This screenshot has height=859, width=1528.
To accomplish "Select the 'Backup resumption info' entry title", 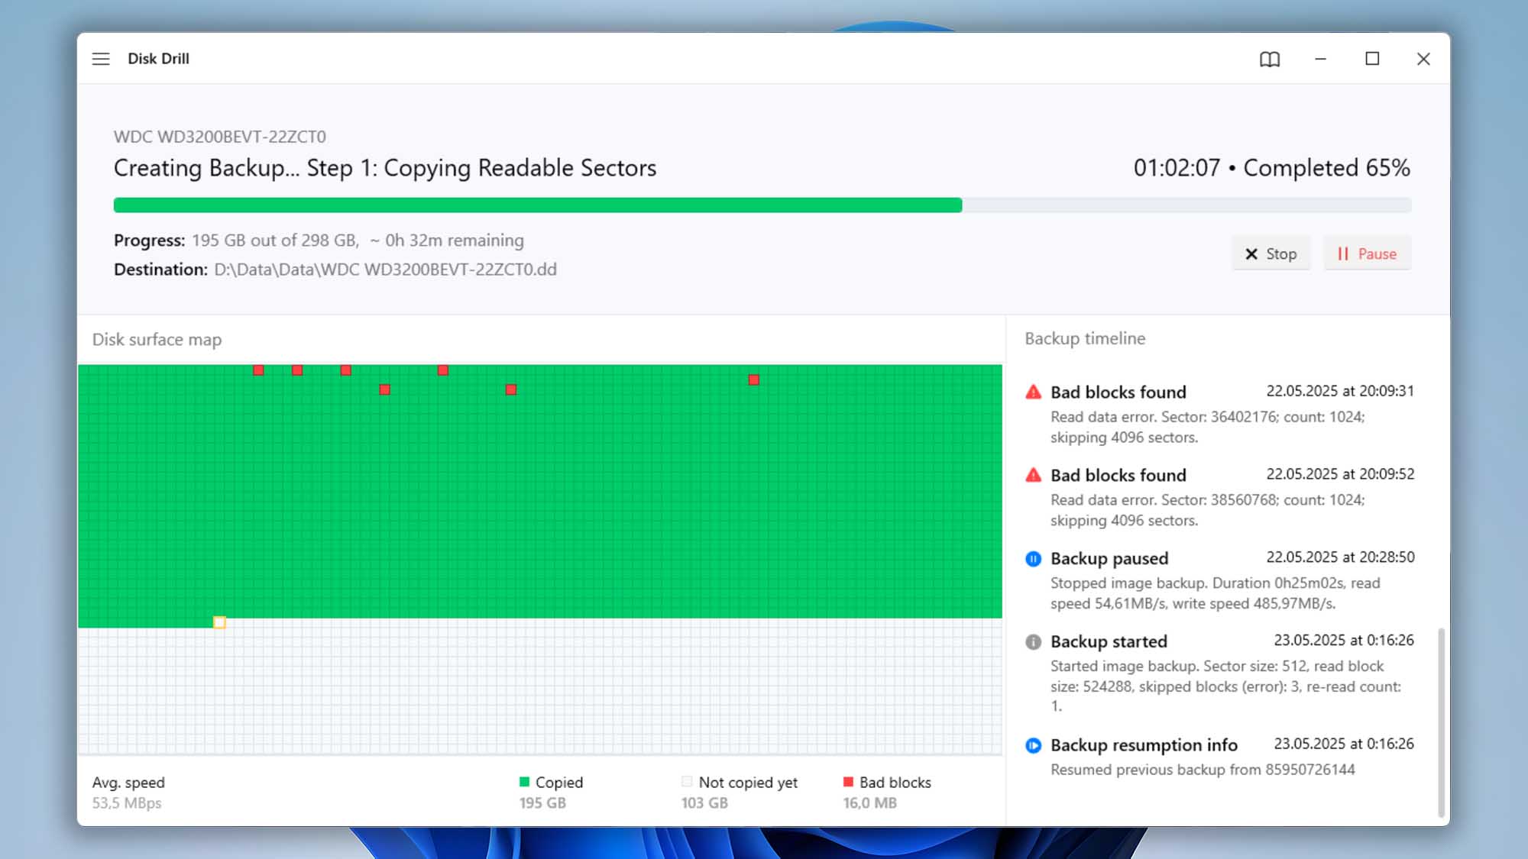I will pos(1144,745).
